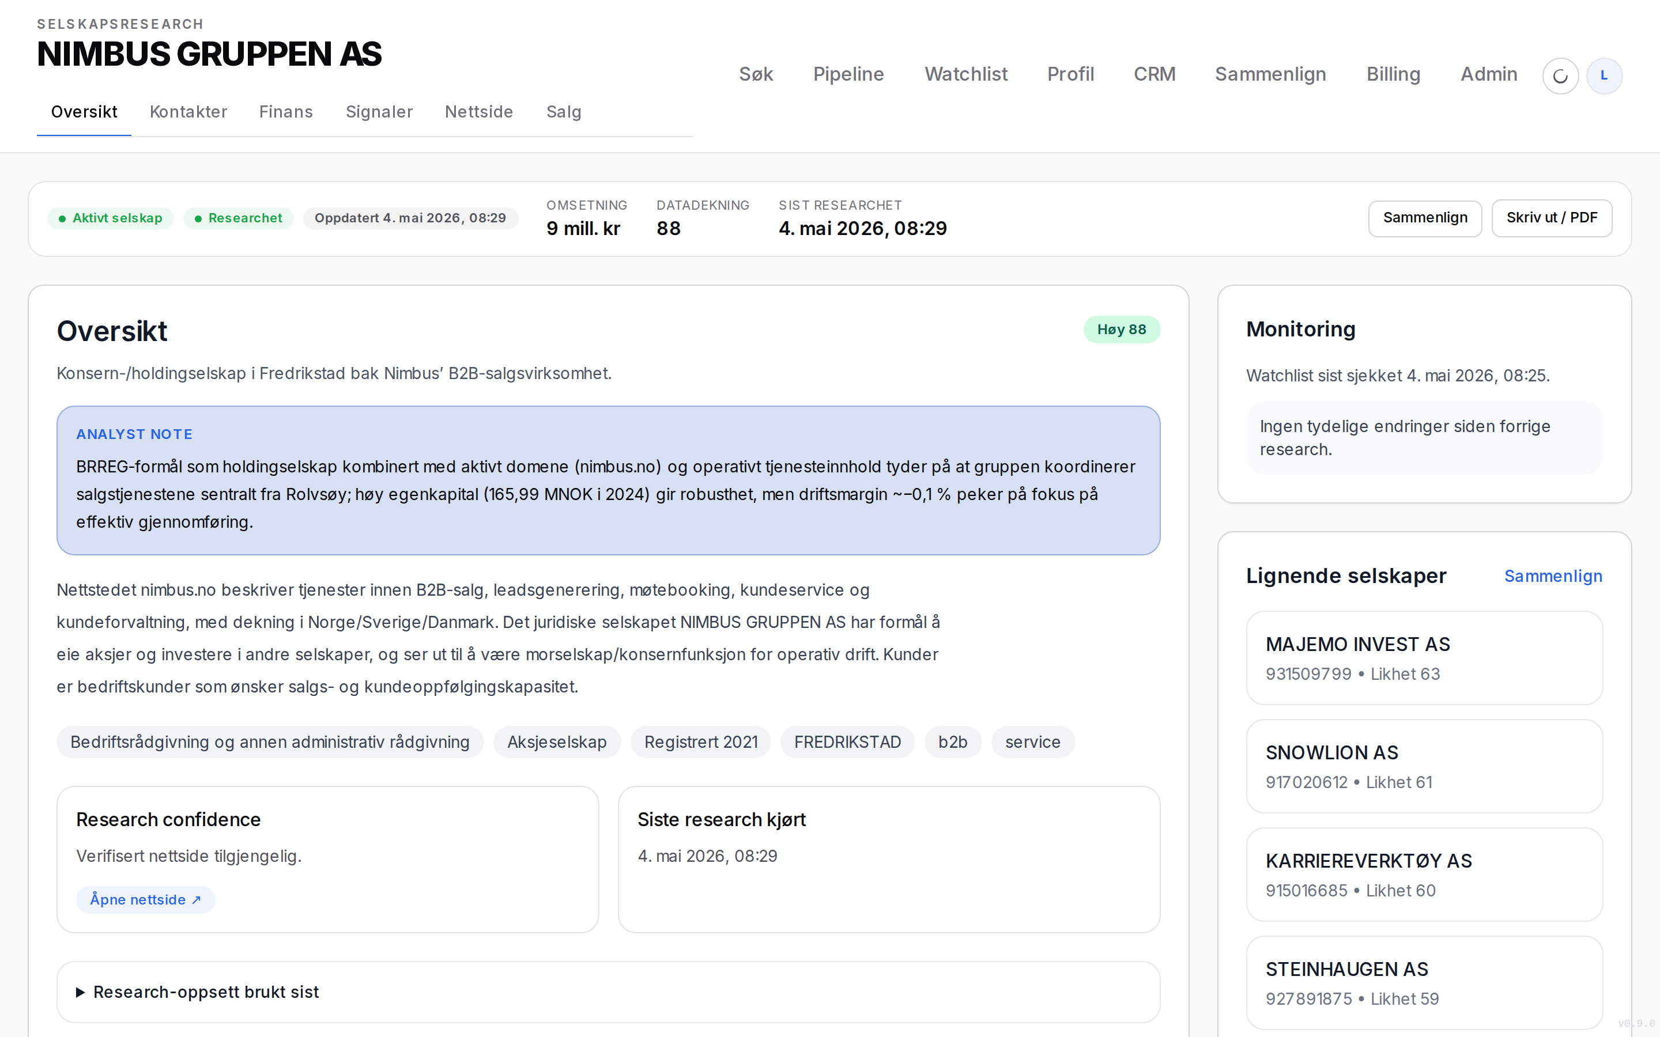Click the Aktivt selskap status badge
Viewport: 1660px width, 1037px height.
pyautogui.click(x=111, y=218)
